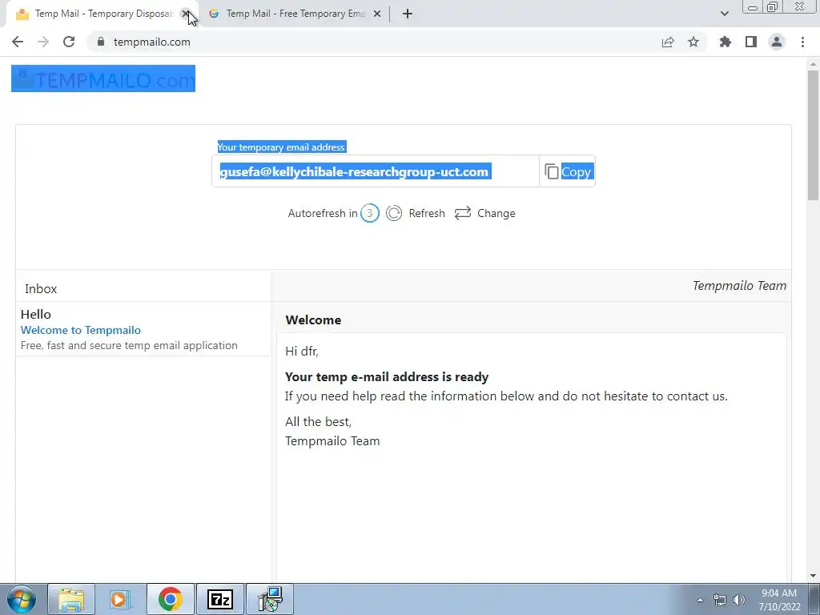820x615 pixels.
Task: Refresh the inbox
Action: (x=416, y=213)
